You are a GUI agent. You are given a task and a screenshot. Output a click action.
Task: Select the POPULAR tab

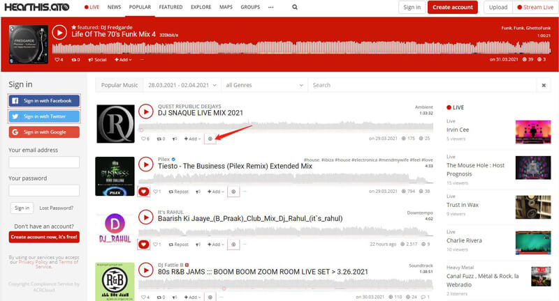(x=140, y=7)
